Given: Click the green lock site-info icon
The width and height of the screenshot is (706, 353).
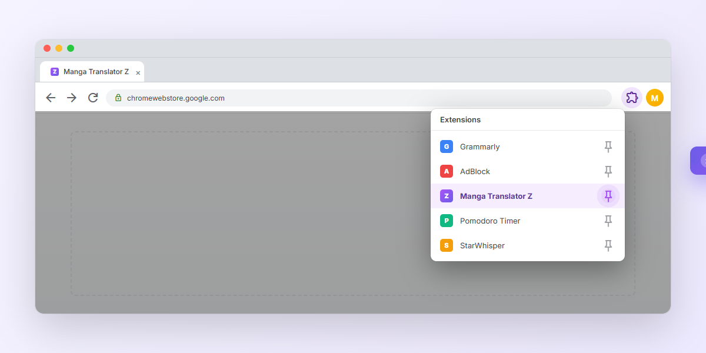Looking at the screenshot, I should [x=118, y=98].
